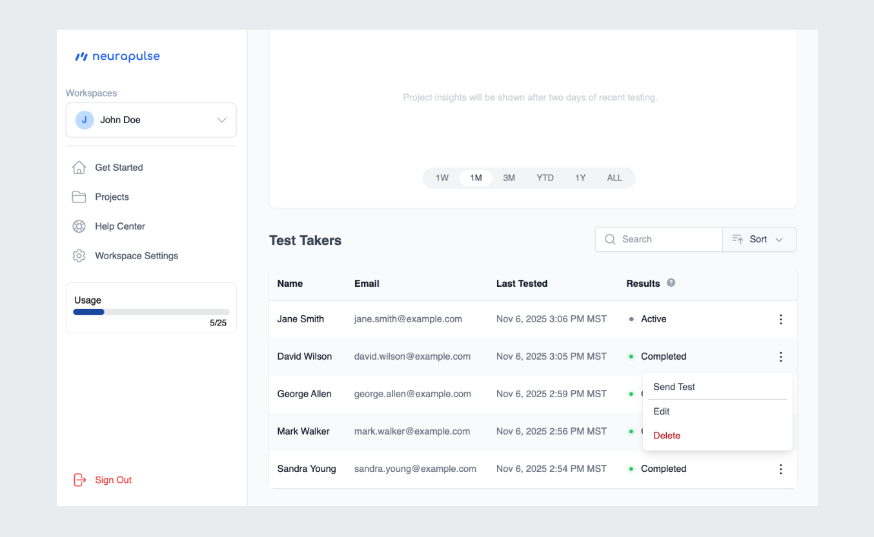The image size is (874, 537).
Task: Open the Get Started page
Action: [119, 168]
